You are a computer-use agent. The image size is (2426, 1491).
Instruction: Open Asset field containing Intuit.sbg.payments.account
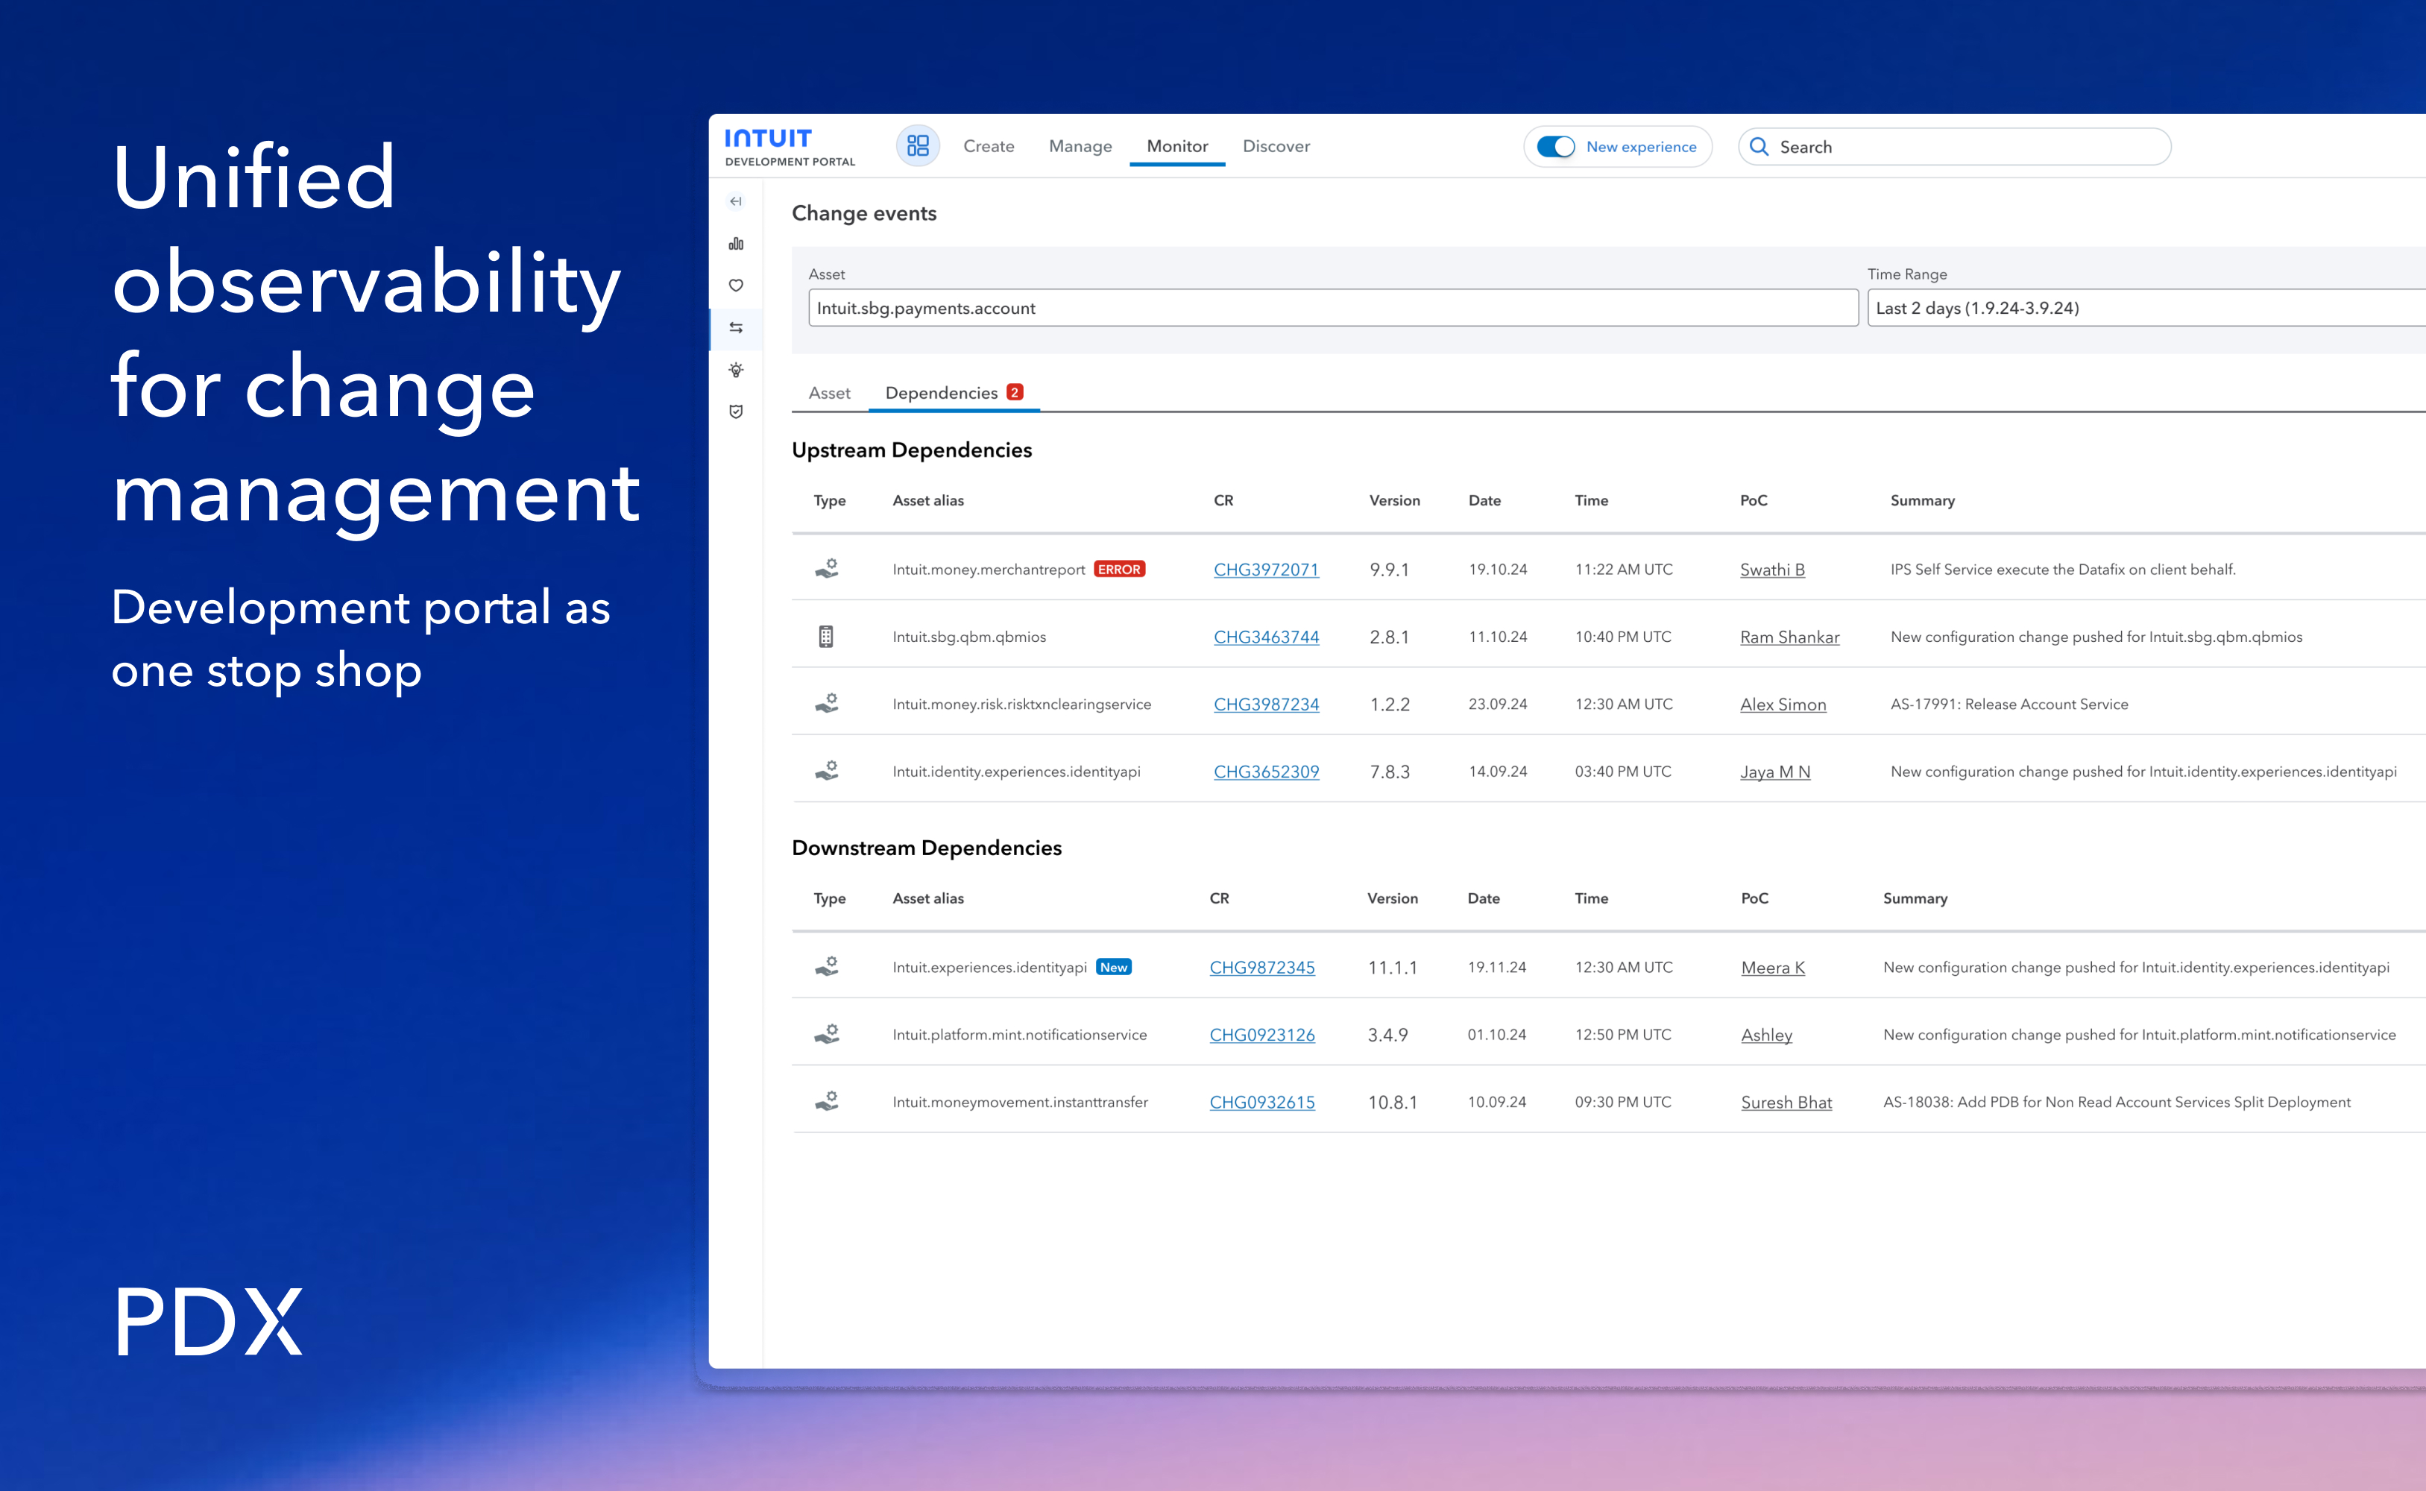(1332, 308)
